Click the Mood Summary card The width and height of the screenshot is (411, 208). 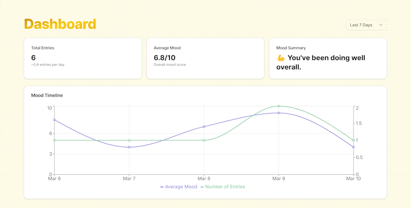pos(328,58)
